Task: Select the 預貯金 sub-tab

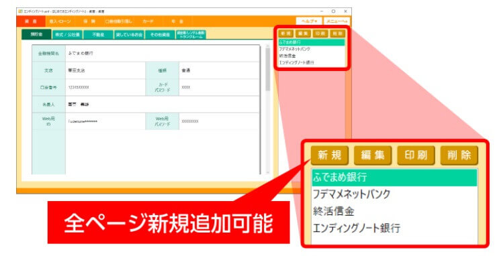Action: 36,34
